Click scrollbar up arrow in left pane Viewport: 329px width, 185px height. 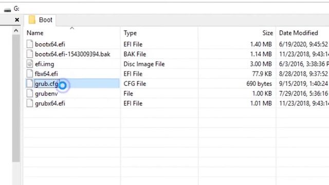click(16, 31)
